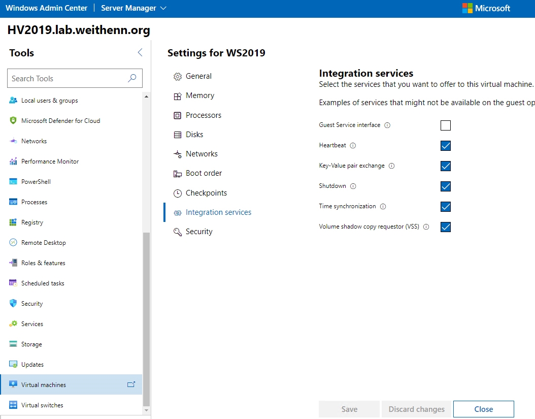Click the Roles & features icon
The height and width of the screenshot is (419, 535).
pyautogui.click(x=13, y=263)
